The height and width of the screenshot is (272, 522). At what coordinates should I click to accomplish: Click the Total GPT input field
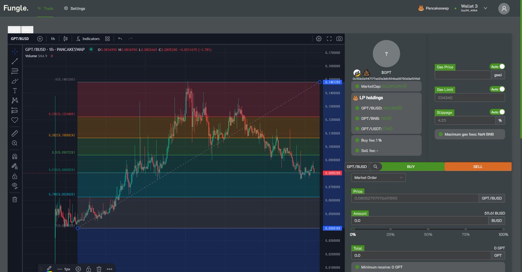pyautogui.click(x=422, y=256)
